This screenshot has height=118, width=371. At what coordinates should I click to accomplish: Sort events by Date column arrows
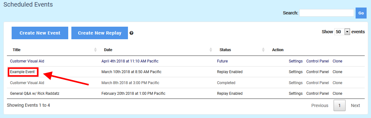pos(211,50)
